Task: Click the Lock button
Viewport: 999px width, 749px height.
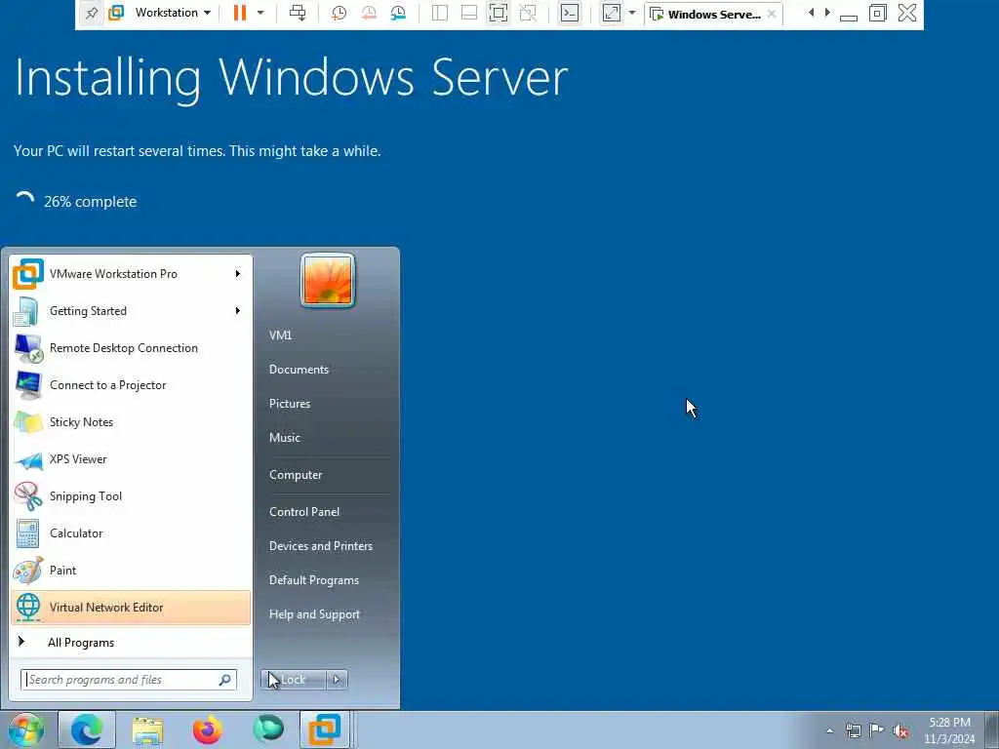Action: coord(293,680)
